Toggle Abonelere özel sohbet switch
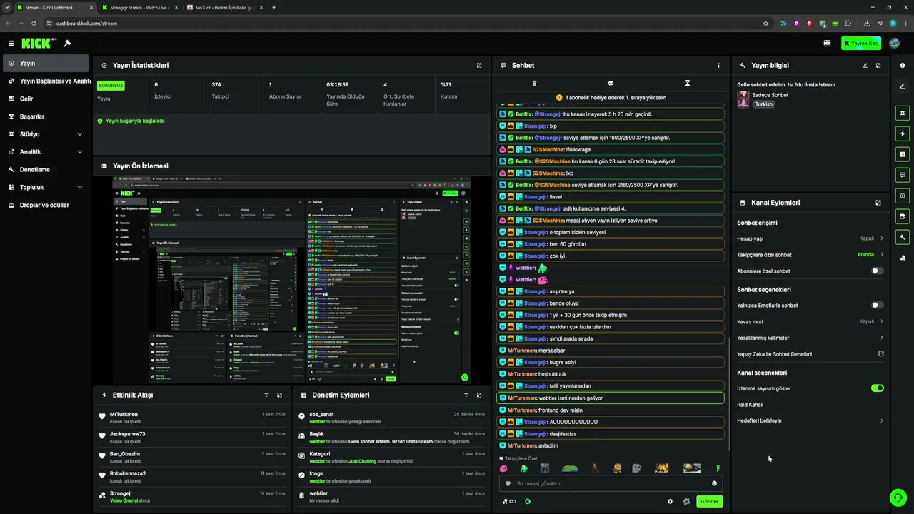This screenshot has height=514, width=914. [878, 271]
